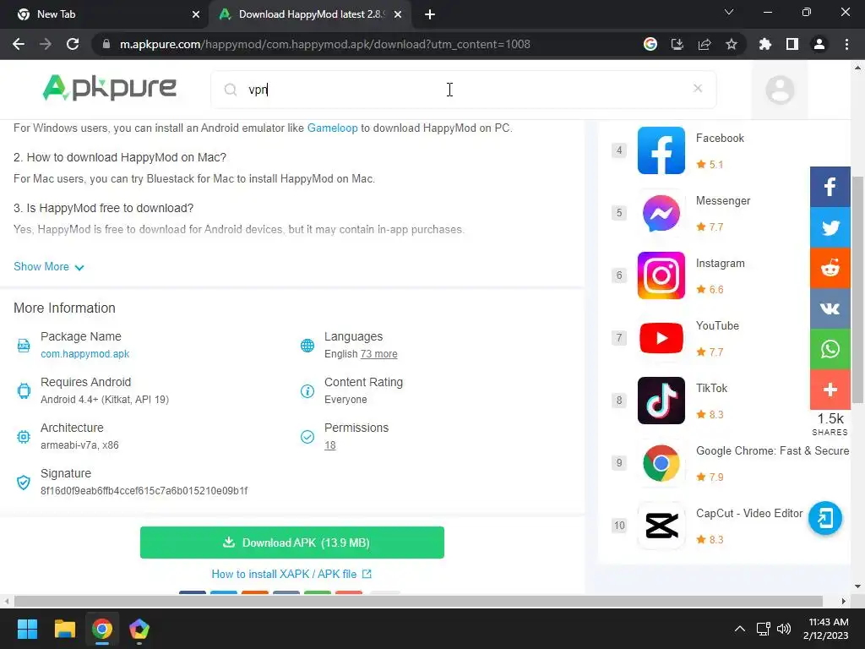Open Windows Start menu
Screen dimensions: 865x649
(x=27, y=629)
